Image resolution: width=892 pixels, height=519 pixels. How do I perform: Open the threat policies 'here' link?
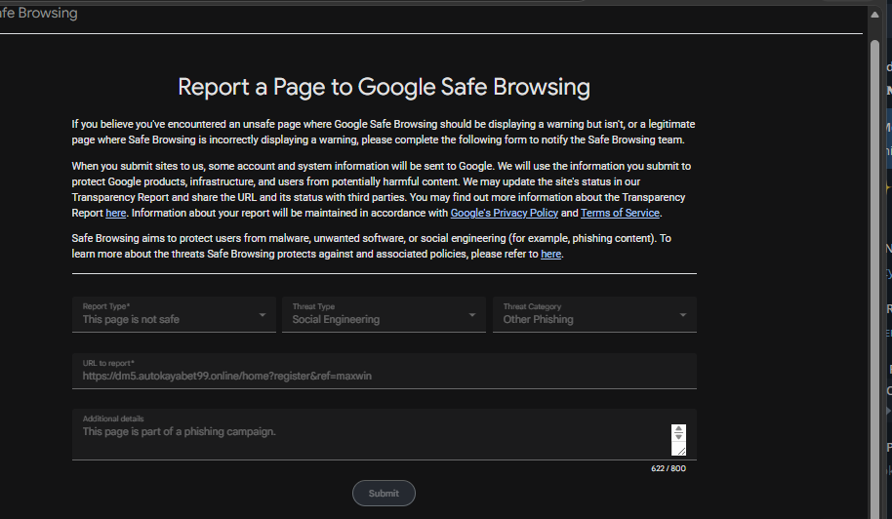pos(550,254)
